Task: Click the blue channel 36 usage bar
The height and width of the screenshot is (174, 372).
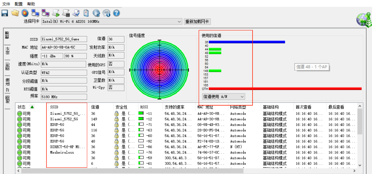Action: click(x=247, y=42)
